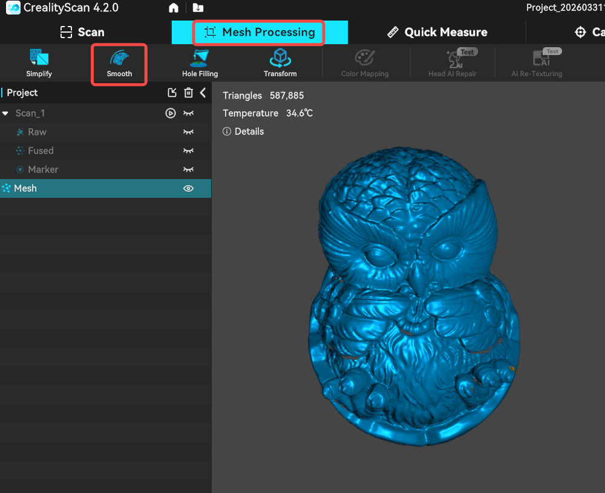Hide the Mesh layer via eye icon
This screenshot has height=493, width=605.
click(189, 189)
